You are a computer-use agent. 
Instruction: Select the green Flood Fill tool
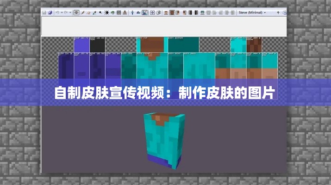(x=113, y=12)
